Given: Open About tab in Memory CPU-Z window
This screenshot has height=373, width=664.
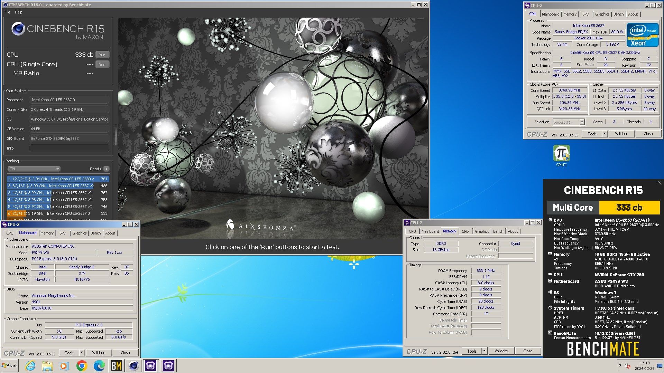Looking at the screenshot, I should 513,231.
